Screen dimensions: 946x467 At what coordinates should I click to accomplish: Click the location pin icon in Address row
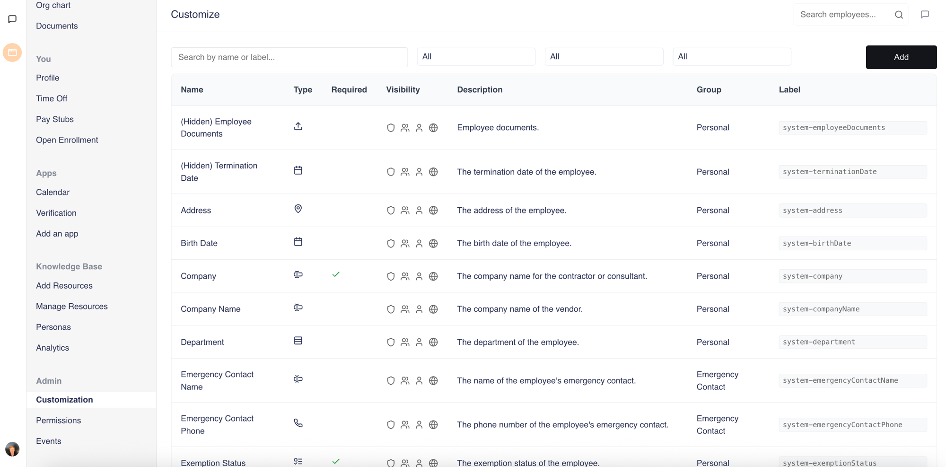coord(298,209)
